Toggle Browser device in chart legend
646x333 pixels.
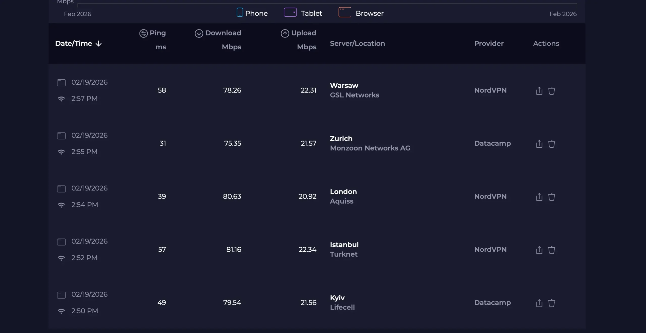[x=361, y=13]
